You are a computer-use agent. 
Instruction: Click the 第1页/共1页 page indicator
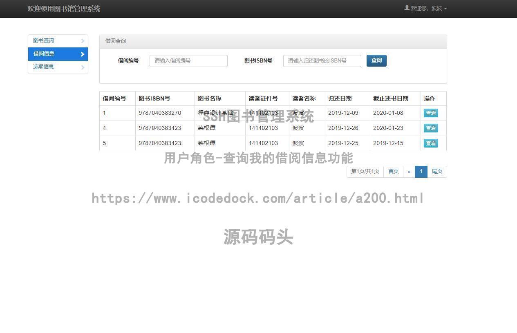(x=365, y=172)
